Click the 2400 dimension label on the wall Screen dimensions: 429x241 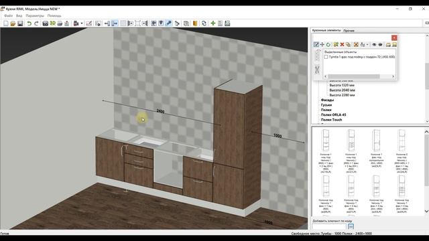[x=160, y=111]
